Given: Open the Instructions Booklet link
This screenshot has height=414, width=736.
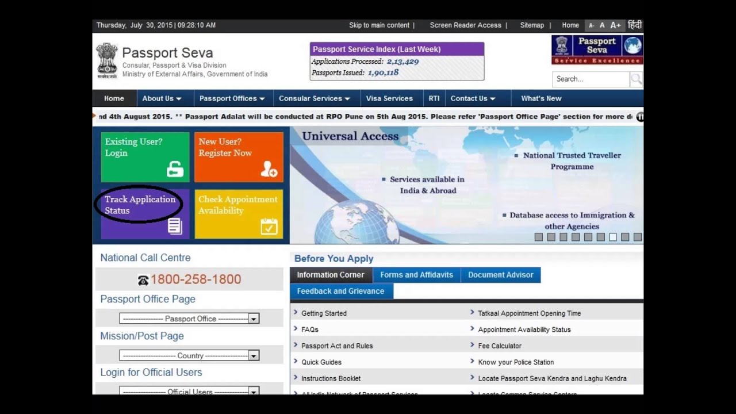Looking at the screenshot, I should (331, 378).
